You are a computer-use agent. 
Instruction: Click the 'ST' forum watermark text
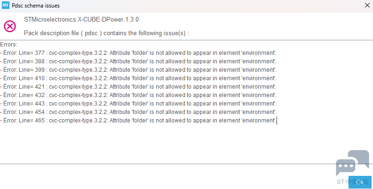pos(341,182)
